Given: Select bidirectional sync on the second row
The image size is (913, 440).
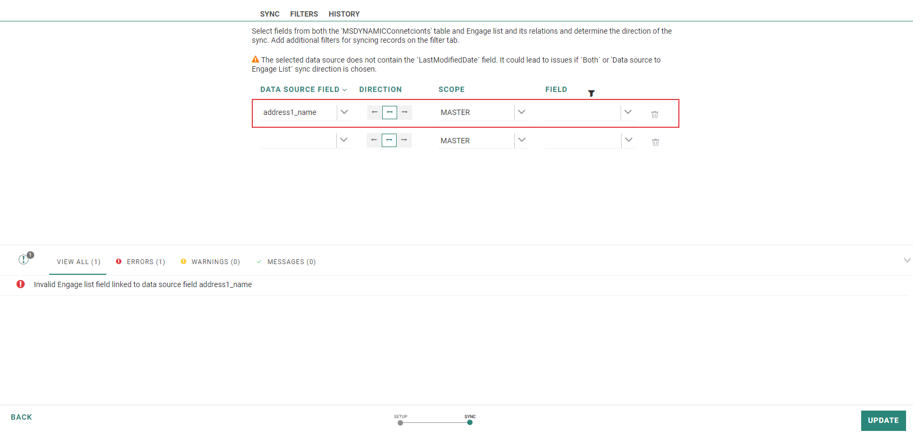Looking at the screenshot, I should coord(389,140).
